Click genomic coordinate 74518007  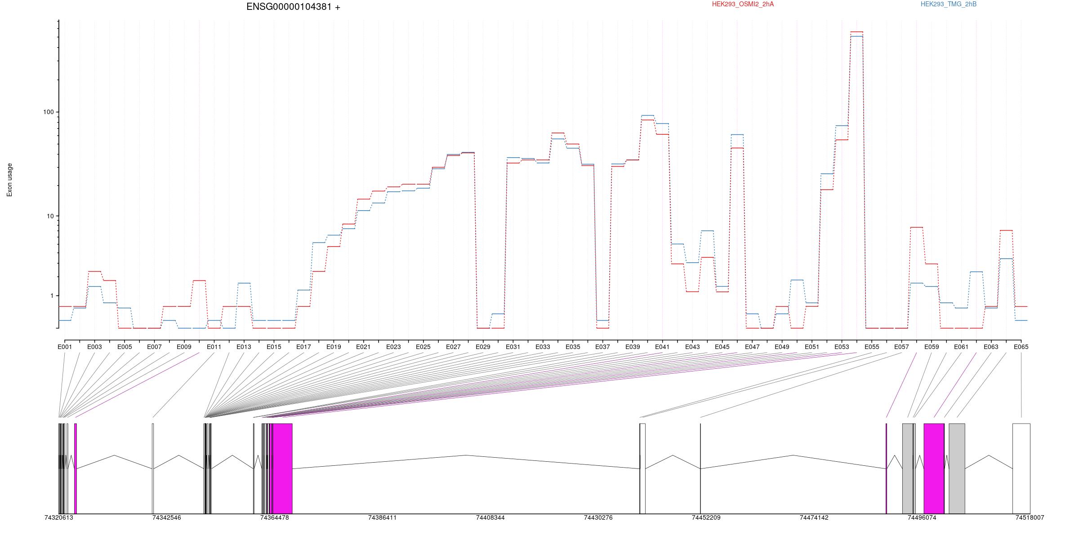pyautogui.click(x=1030, y=517)
